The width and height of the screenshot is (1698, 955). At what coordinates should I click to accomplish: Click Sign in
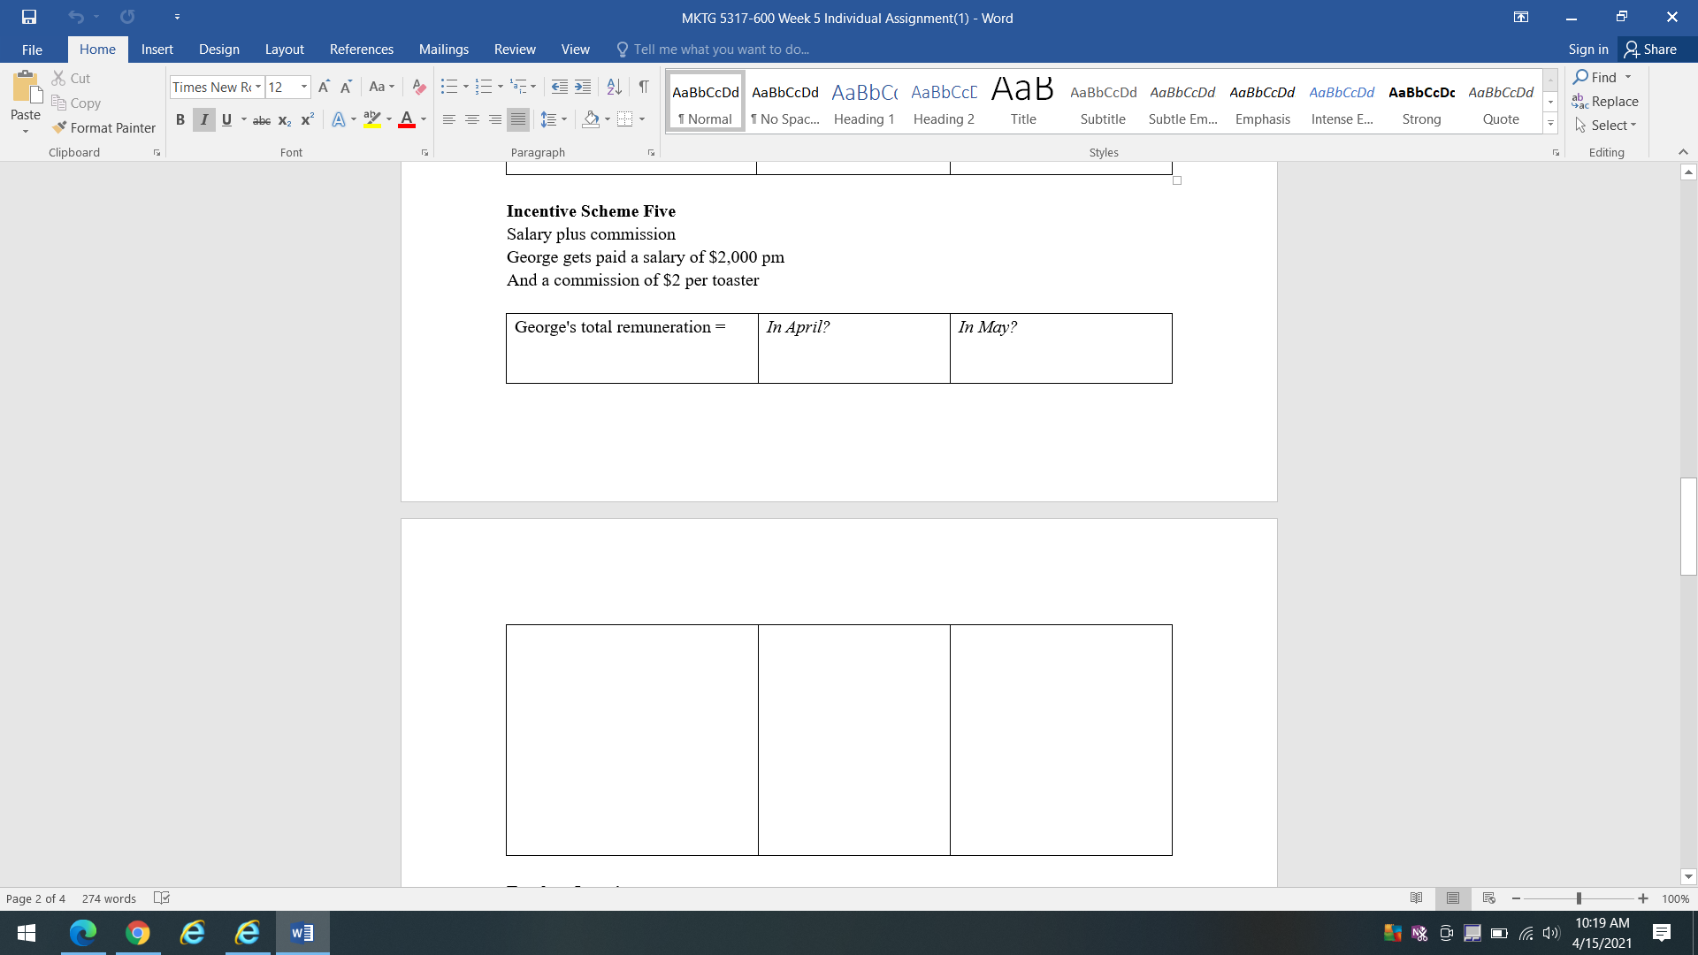1588,50
